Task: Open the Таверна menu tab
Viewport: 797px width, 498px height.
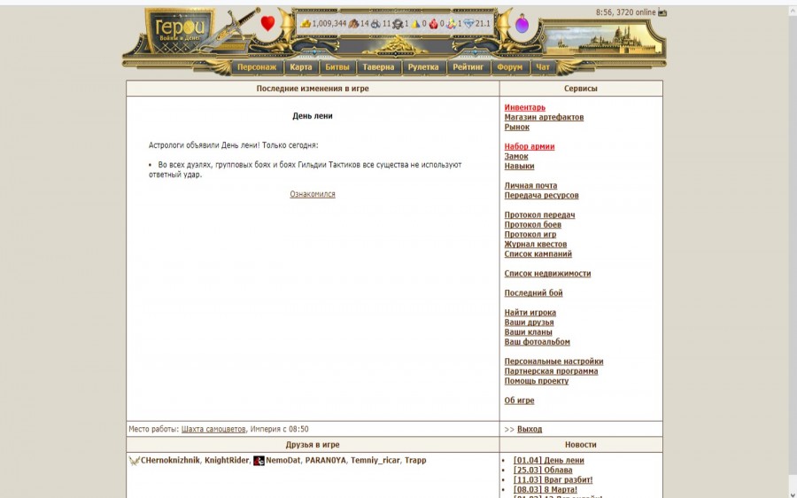Action: click(x=378, y=67)
